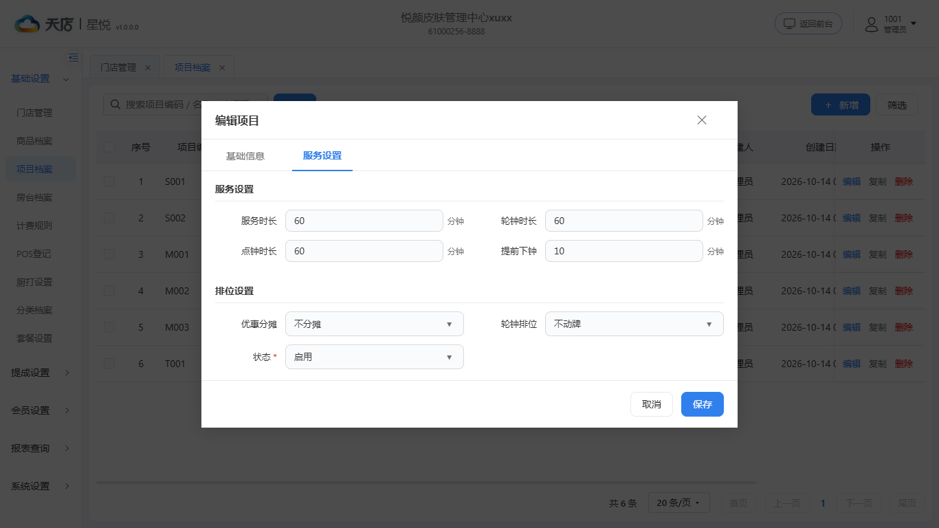Click the user avatar icon near 1001

tap(872, 25)
